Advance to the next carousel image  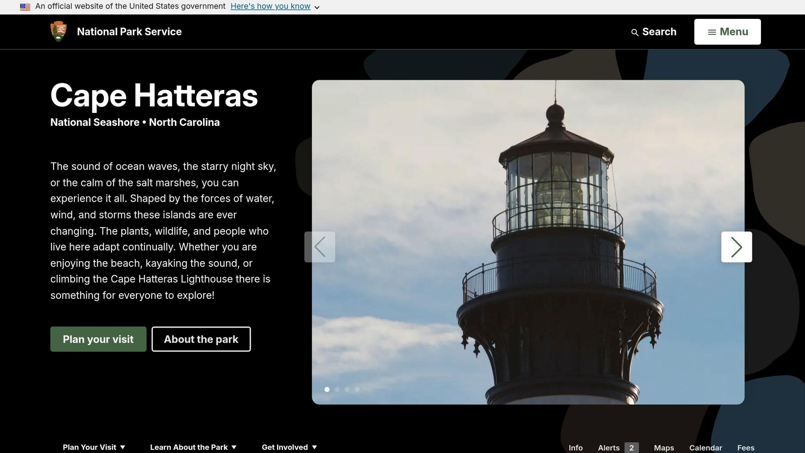[x=737, y=247]
